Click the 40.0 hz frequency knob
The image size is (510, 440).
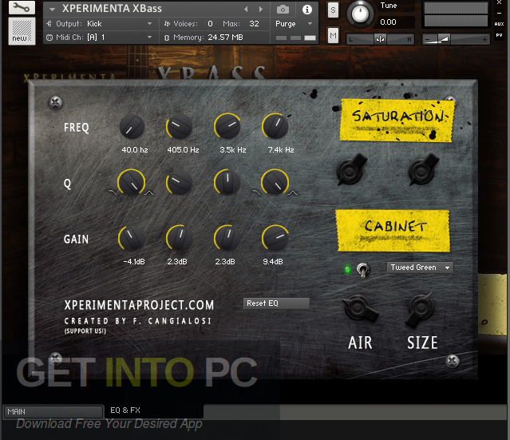pos(132,127)
